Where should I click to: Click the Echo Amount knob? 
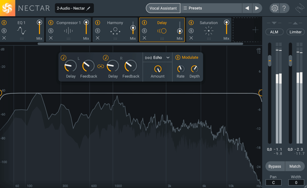click(157, 69)
